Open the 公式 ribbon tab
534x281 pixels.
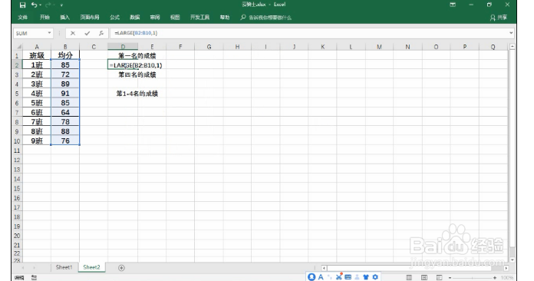click(x=115, y=18)
